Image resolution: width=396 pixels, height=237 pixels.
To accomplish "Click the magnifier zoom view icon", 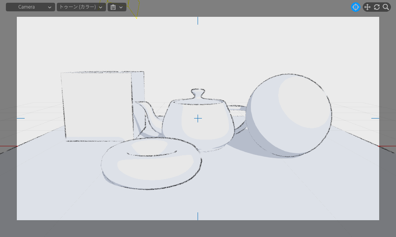I will 386,7.
